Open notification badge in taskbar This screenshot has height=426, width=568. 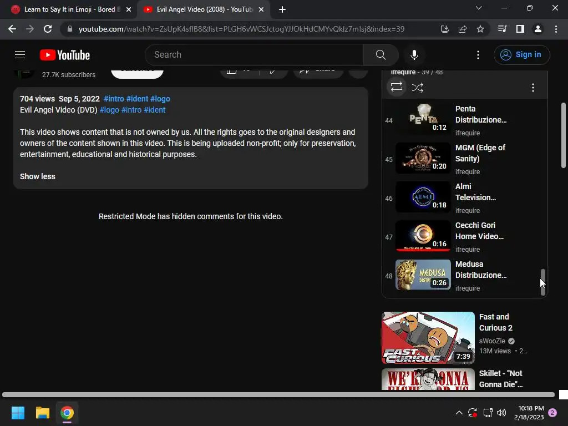pos(552,413)
